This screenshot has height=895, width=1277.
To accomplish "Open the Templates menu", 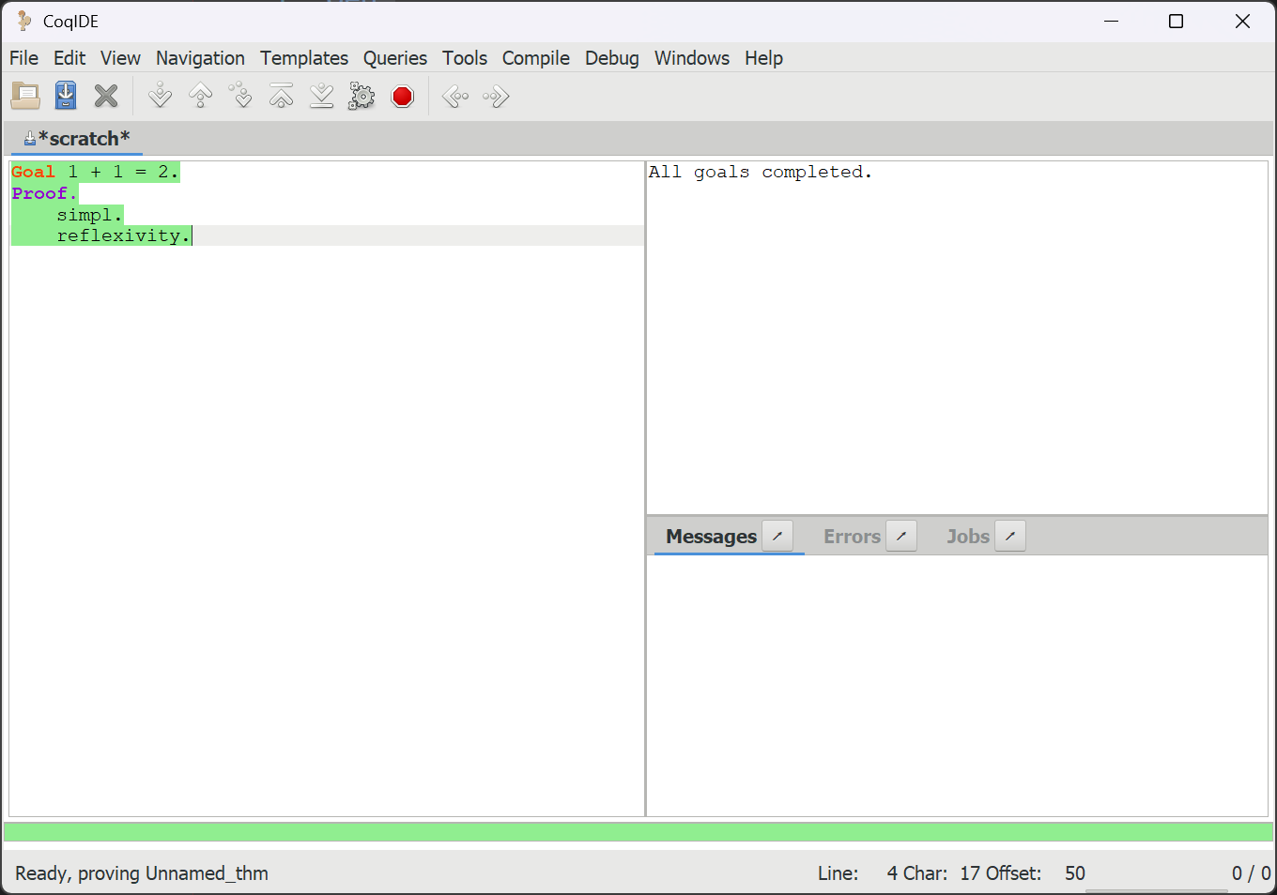I will pos(304,58).
